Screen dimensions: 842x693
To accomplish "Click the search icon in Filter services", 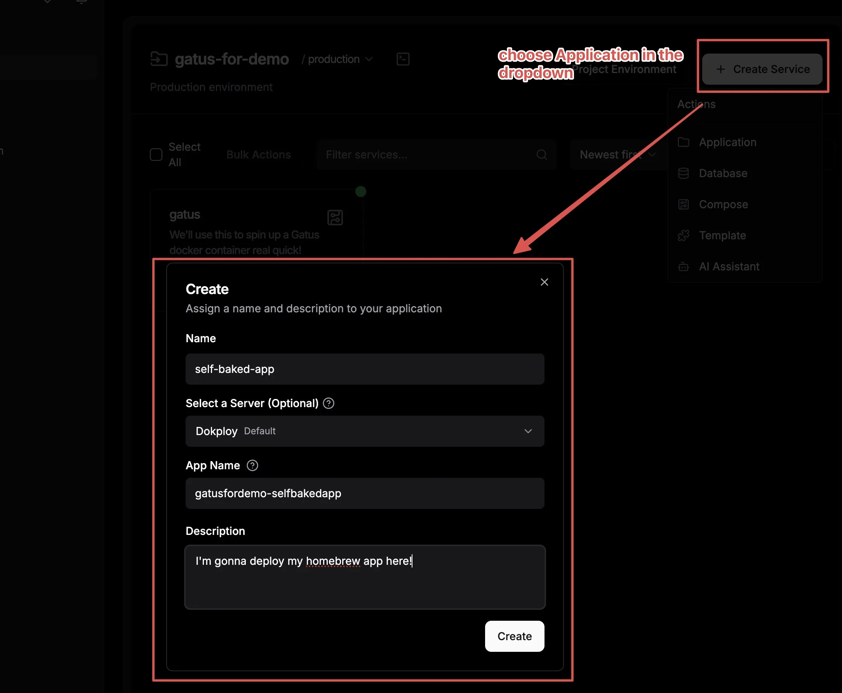I will [x=541, y=155].
